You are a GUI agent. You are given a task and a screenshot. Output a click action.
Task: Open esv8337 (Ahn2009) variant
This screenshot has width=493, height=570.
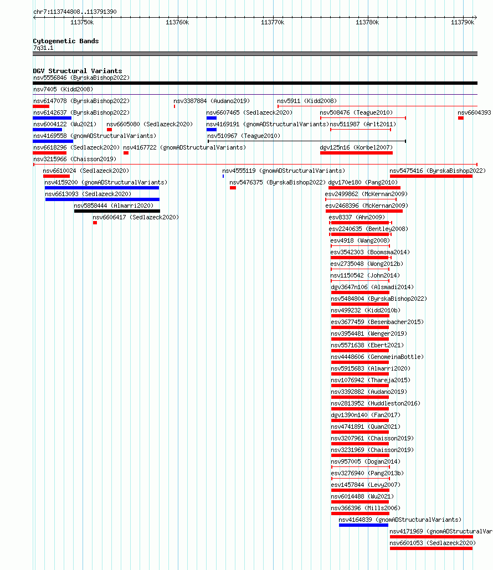[x=357, y=217]
